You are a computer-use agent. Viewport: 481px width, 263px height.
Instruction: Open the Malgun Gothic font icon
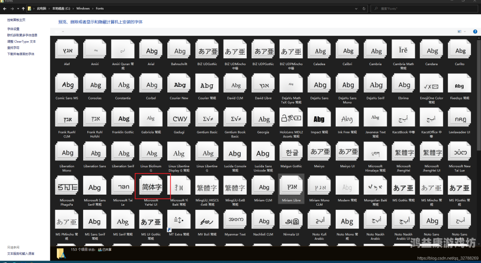(x=291, y=153)
